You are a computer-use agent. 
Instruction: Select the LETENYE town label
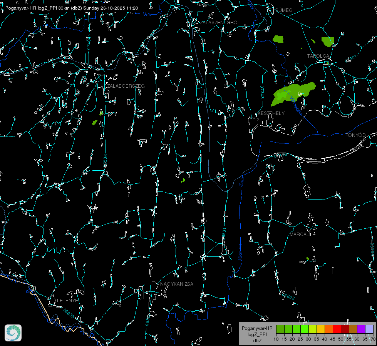(x=67, y=301)
